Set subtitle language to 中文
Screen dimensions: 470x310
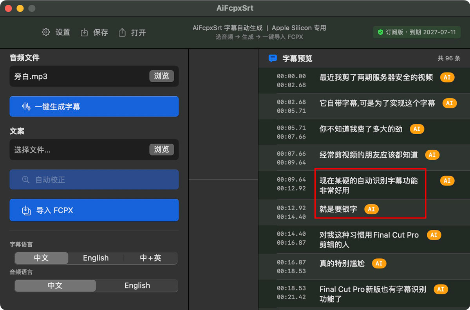[x=41, y=258]
